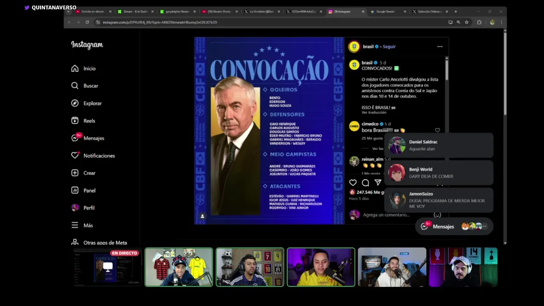Click the JamonSuizo chat notification
Image resolution: width=544 pixels, height=306 pixels.
point(439,200)
